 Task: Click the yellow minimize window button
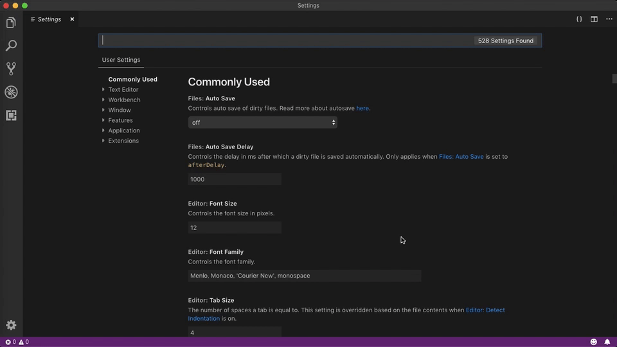[x=15, y=6]
